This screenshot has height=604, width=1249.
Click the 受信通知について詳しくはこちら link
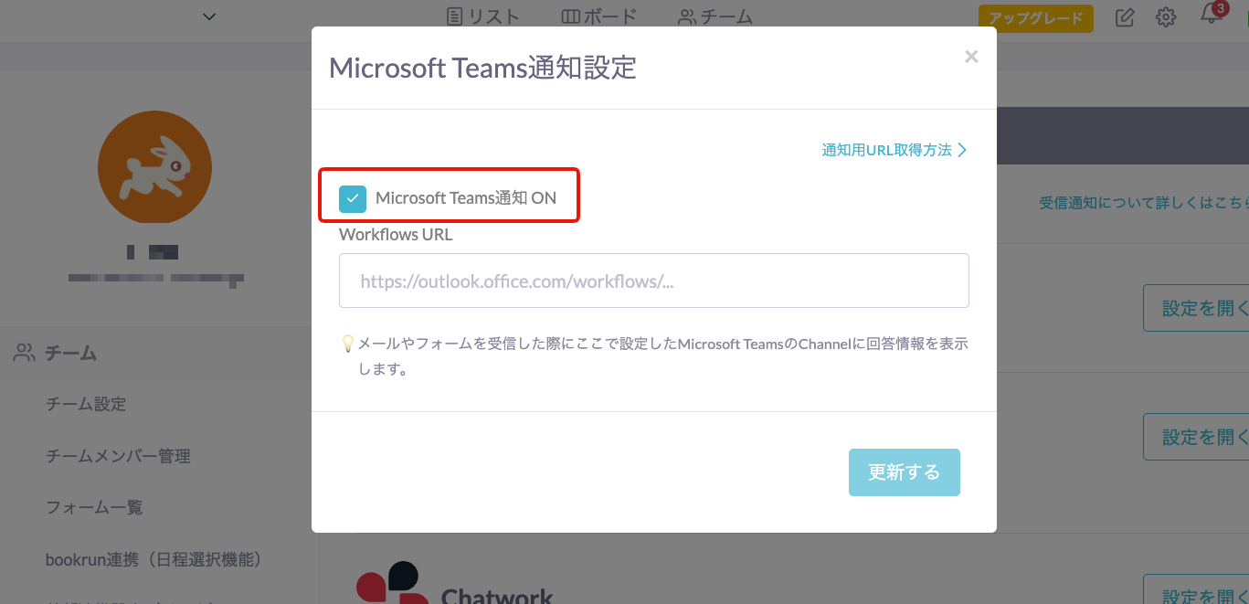point(1144,203)
